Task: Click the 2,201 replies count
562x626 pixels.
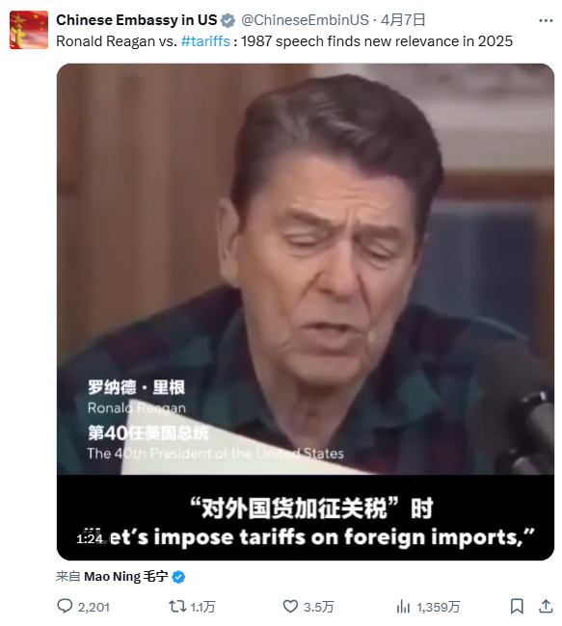Action: click(94, 608)
